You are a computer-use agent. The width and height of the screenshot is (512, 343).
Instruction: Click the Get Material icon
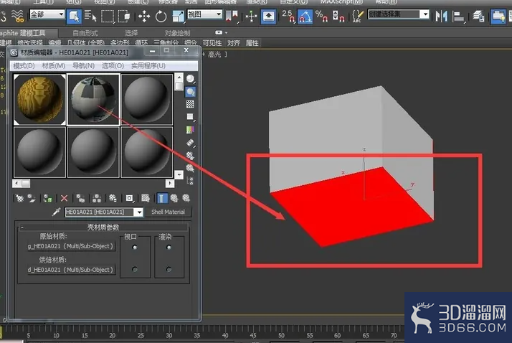click(x=19, y=198)
